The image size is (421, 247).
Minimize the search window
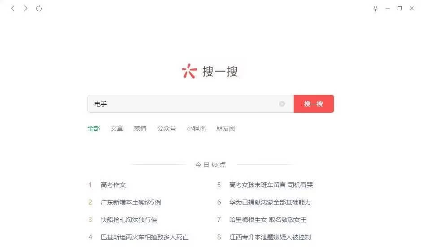(387, 9)
